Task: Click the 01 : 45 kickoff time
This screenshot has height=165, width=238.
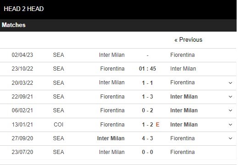Action: pos(147,69)
